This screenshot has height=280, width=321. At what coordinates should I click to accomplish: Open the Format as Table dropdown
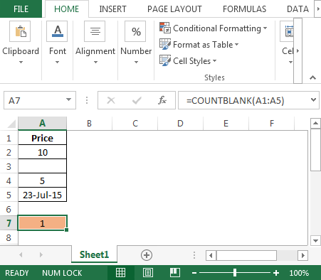click(x=199, y=45)
